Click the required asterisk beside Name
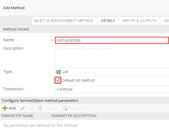Screen dimensions: 169x138 click(x=52, y=40)
